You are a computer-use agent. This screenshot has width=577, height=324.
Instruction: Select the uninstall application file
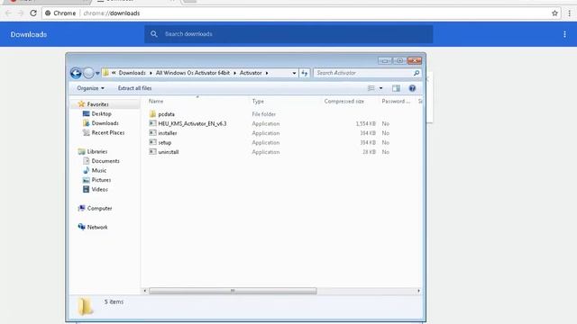[169, 152]
